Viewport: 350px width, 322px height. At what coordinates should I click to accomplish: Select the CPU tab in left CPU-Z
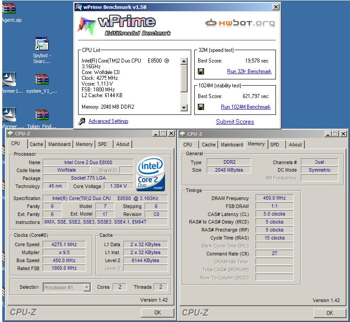16,144
